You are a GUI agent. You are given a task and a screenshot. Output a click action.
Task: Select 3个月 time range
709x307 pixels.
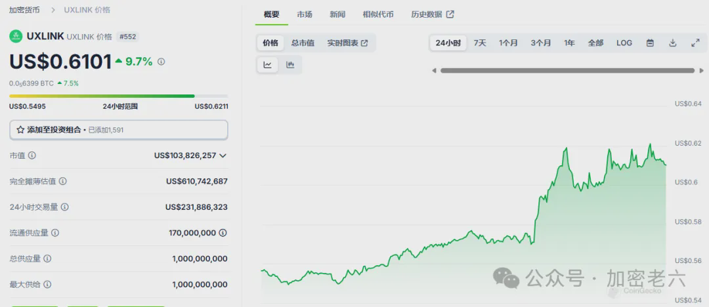coord(541,43)
